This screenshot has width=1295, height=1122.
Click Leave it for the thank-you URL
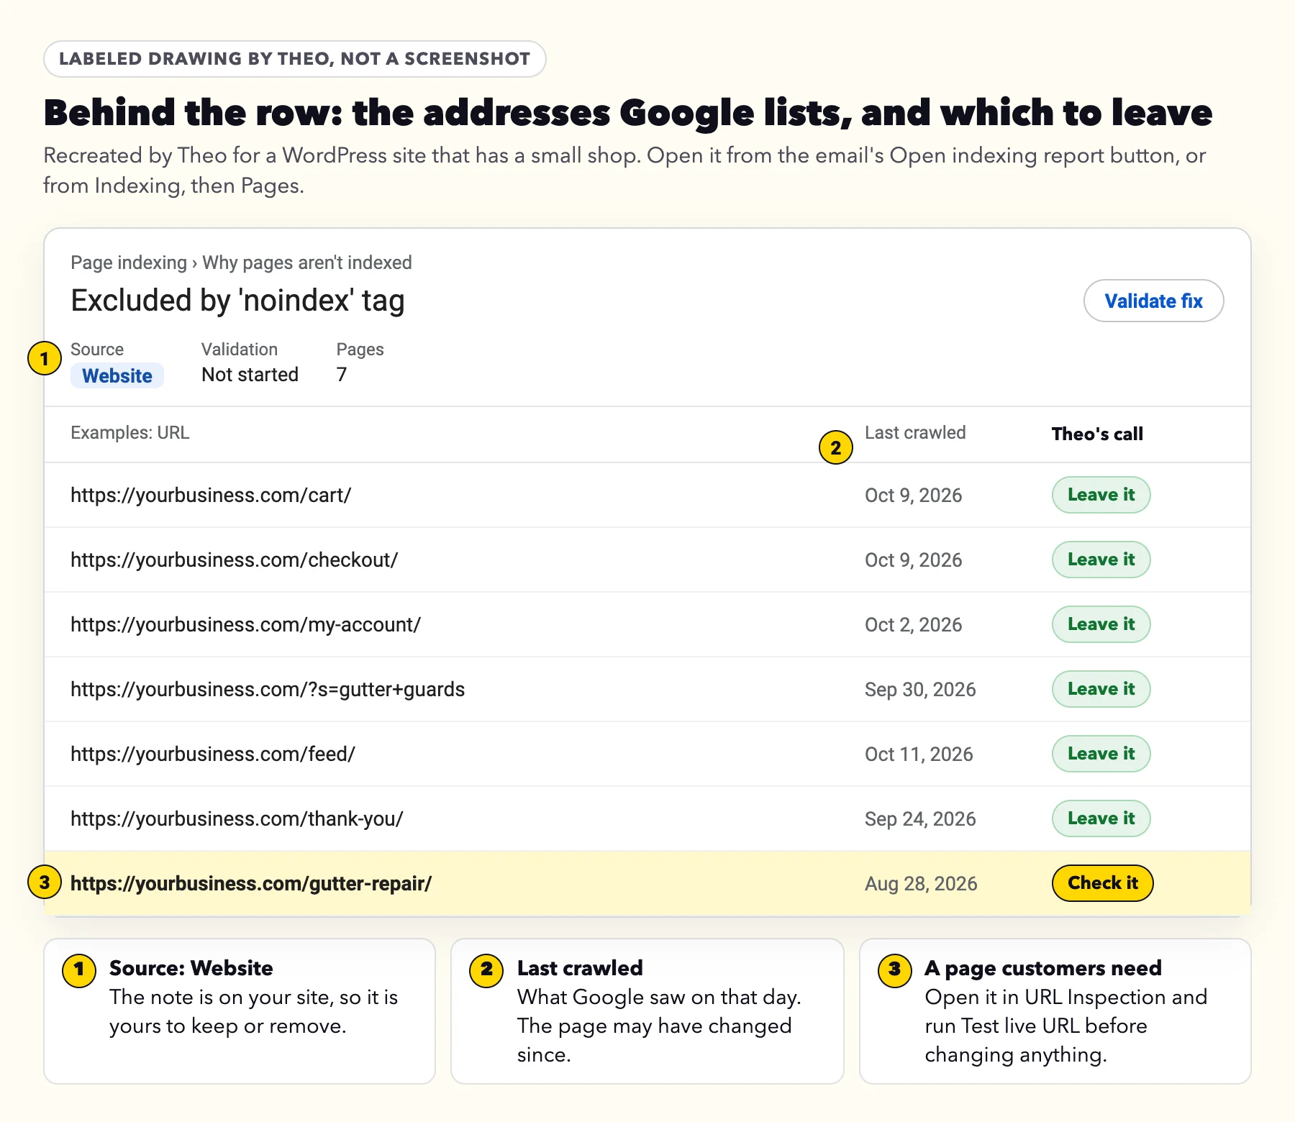coord(1101,818)
